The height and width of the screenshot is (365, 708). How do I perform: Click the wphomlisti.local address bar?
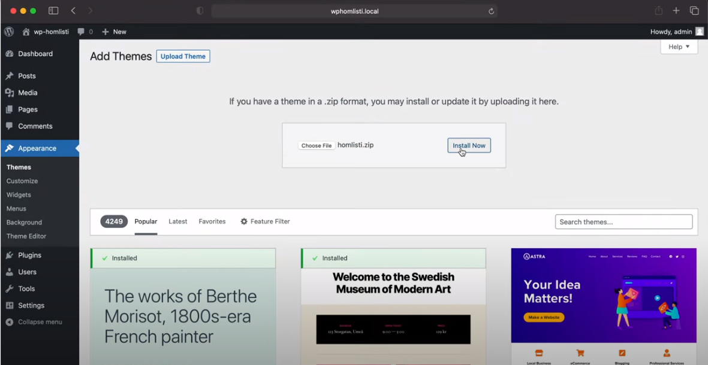[x=354, y=11]
